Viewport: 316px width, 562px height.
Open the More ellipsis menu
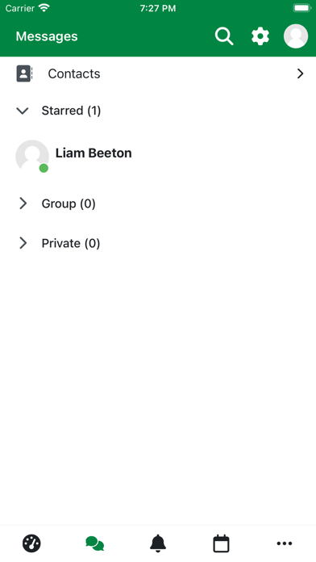pos(285,543)
